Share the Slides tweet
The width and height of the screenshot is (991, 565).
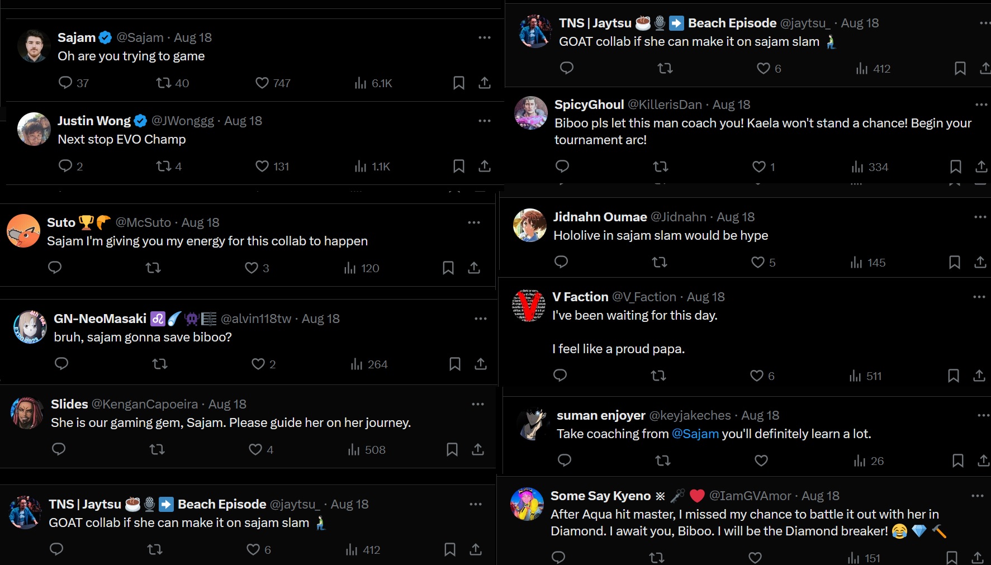pyautogui.click(x=478, y=449)
